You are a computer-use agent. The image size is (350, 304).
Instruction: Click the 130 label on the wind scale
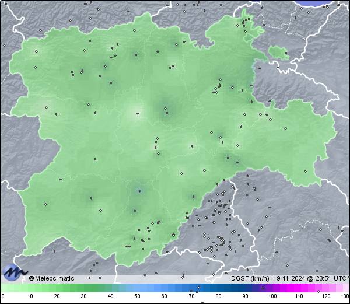pos(345,296)
